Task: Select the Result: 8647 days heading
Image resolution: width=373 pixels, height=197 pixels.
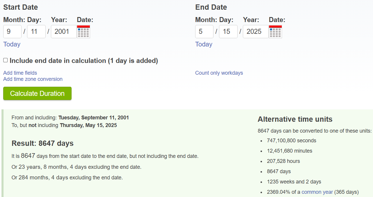Action: coord(42,143)
